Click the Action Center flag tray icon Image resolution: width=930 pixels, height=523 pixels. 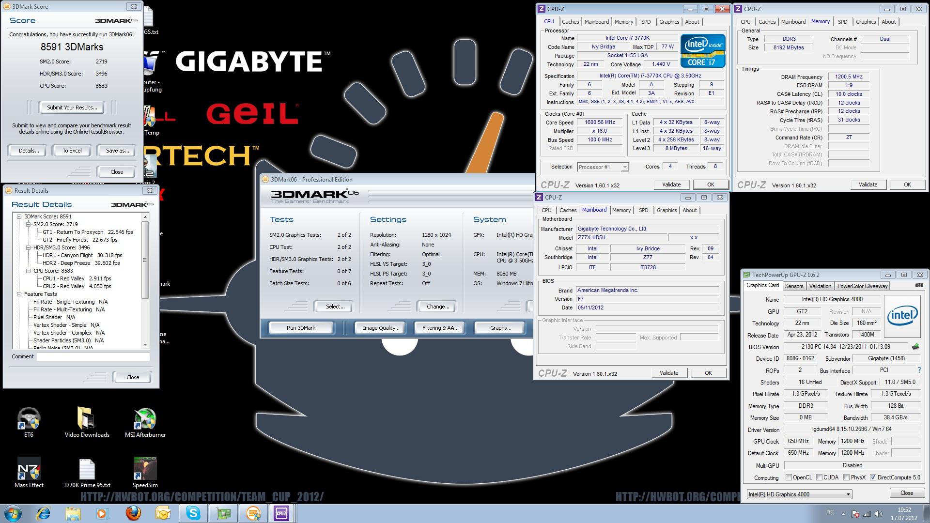tap(855, 514)
